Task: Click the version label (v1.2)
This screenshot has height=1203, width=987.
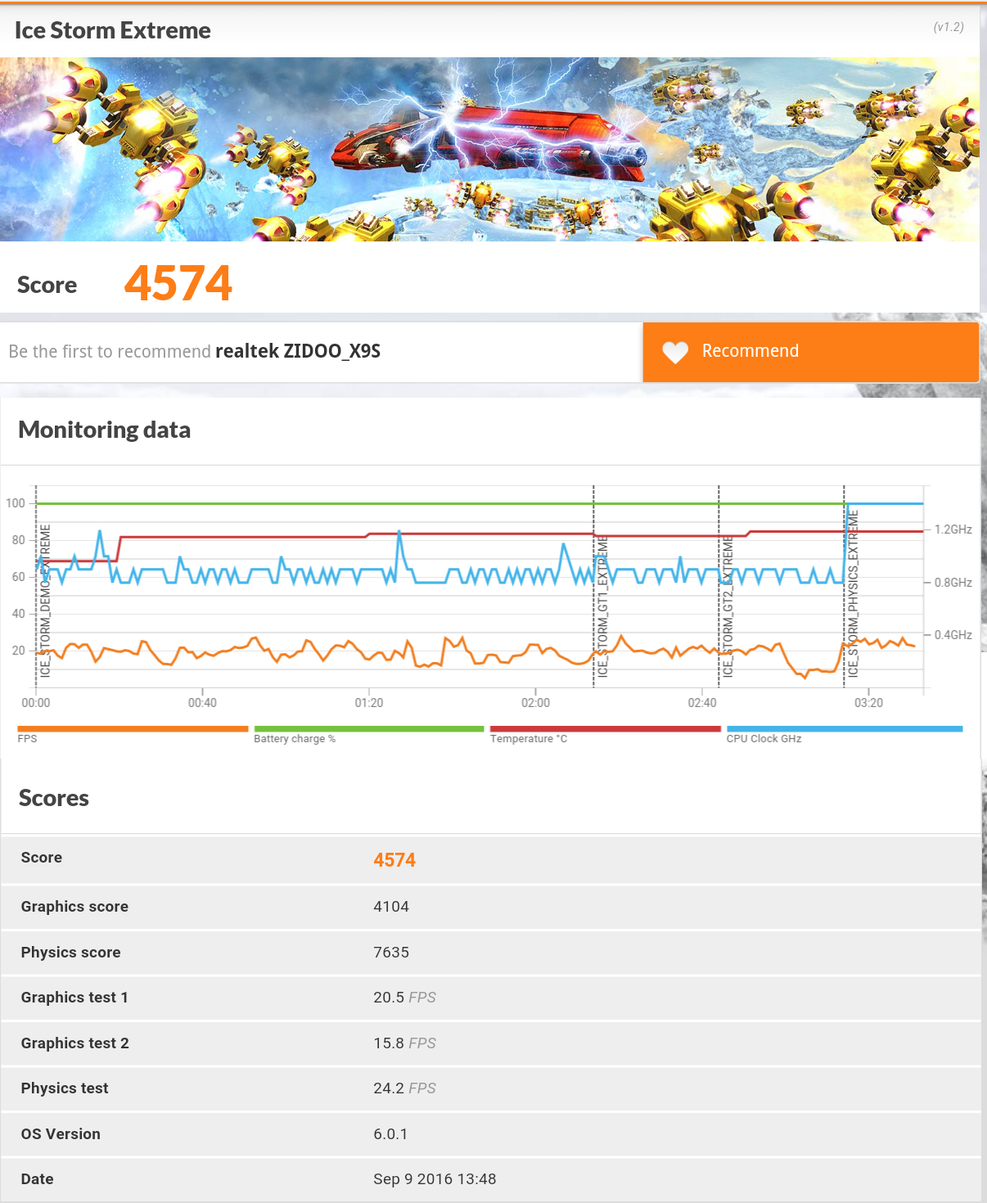Action: 949,27
